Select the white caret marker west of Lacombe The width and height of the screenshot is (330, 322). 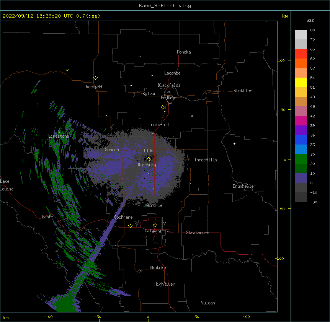coord(152,76)
